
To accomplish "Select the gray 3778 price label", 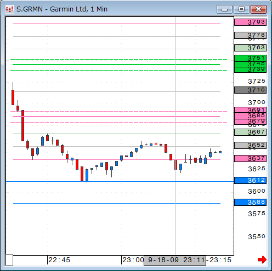I will pos(250,35).
